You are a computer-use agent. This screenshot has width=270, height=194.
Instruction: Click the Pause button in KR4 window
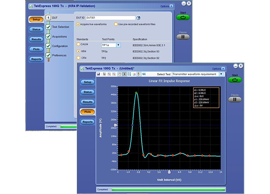coord(183,37)
